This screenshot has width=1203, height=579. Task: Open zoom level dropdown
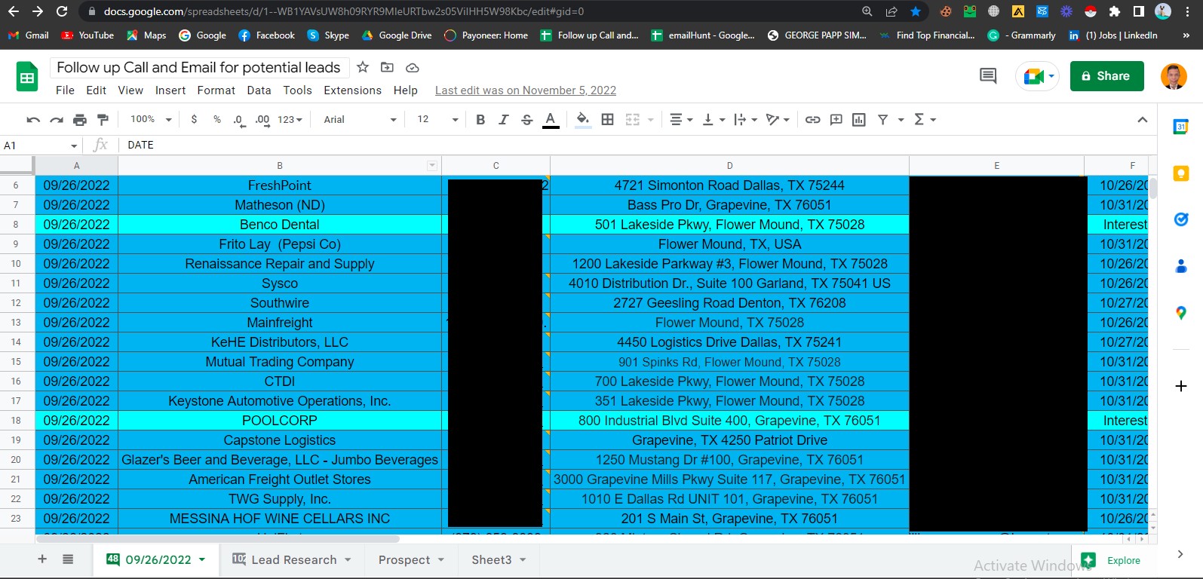point(151,120)
